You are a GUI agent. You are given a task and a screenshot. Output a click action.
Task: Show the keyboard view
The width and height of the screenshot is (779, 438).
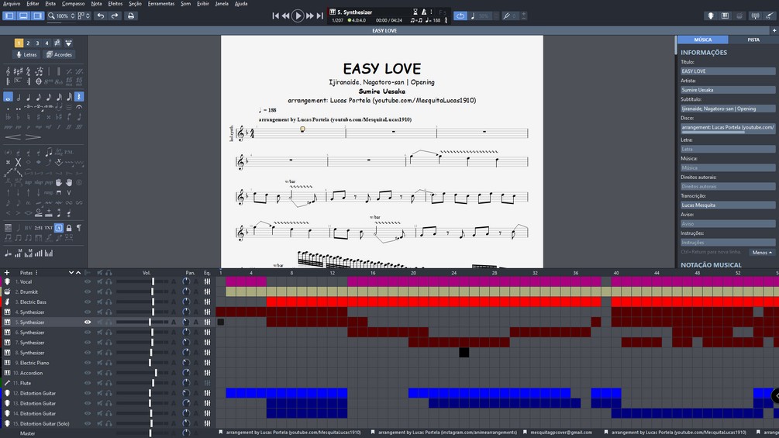coord(726,16)
